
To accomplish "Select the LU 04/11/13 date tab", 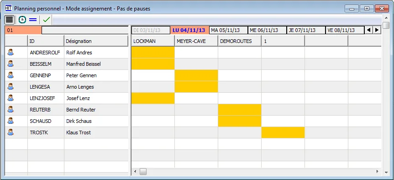I will 189,30.
